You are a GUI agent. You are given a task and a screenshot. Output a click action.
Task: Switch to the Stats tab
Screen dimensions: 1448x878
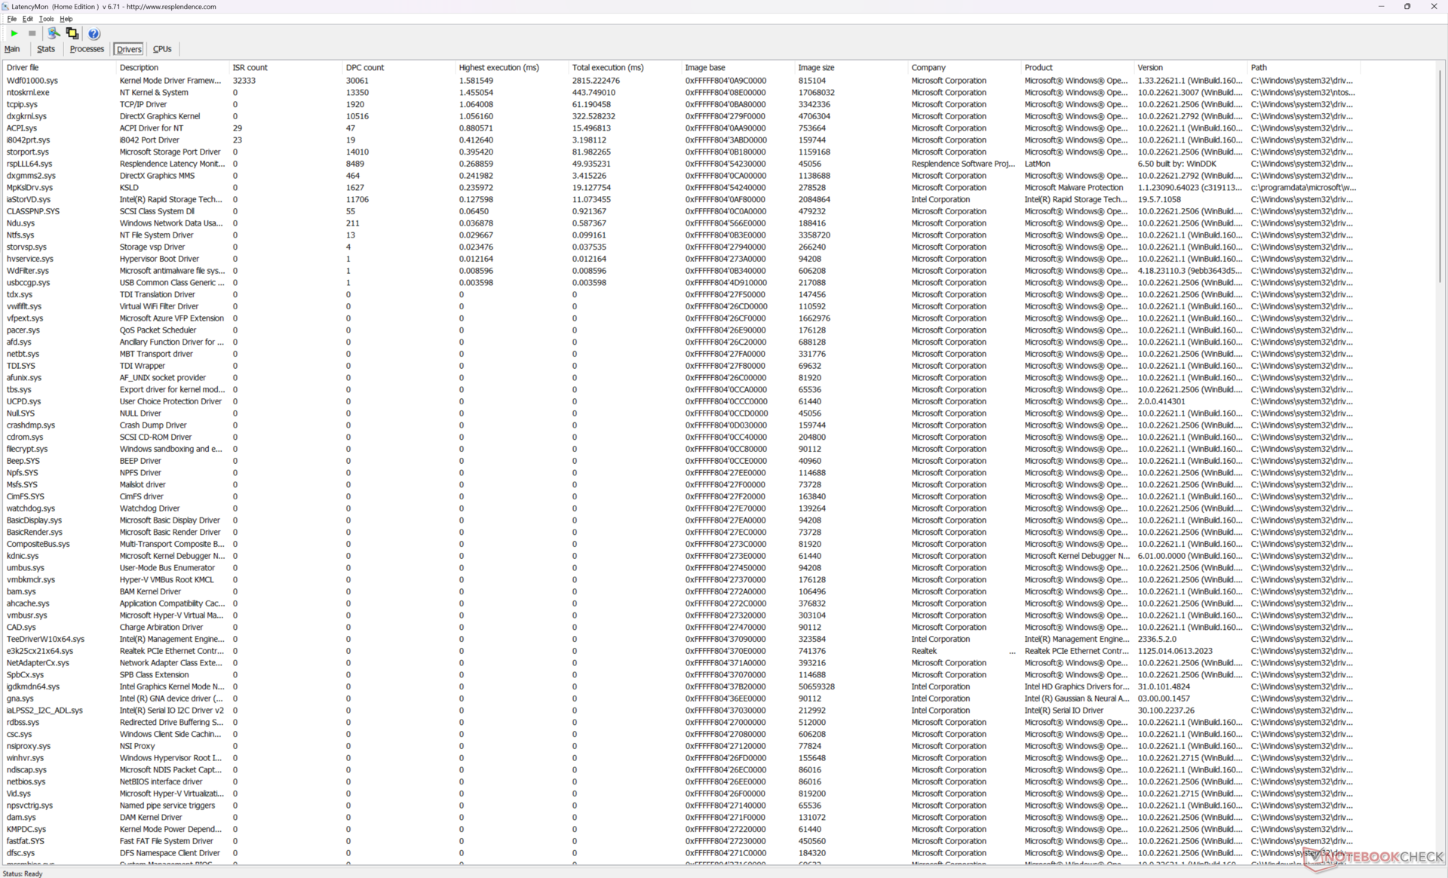[46, 49]
